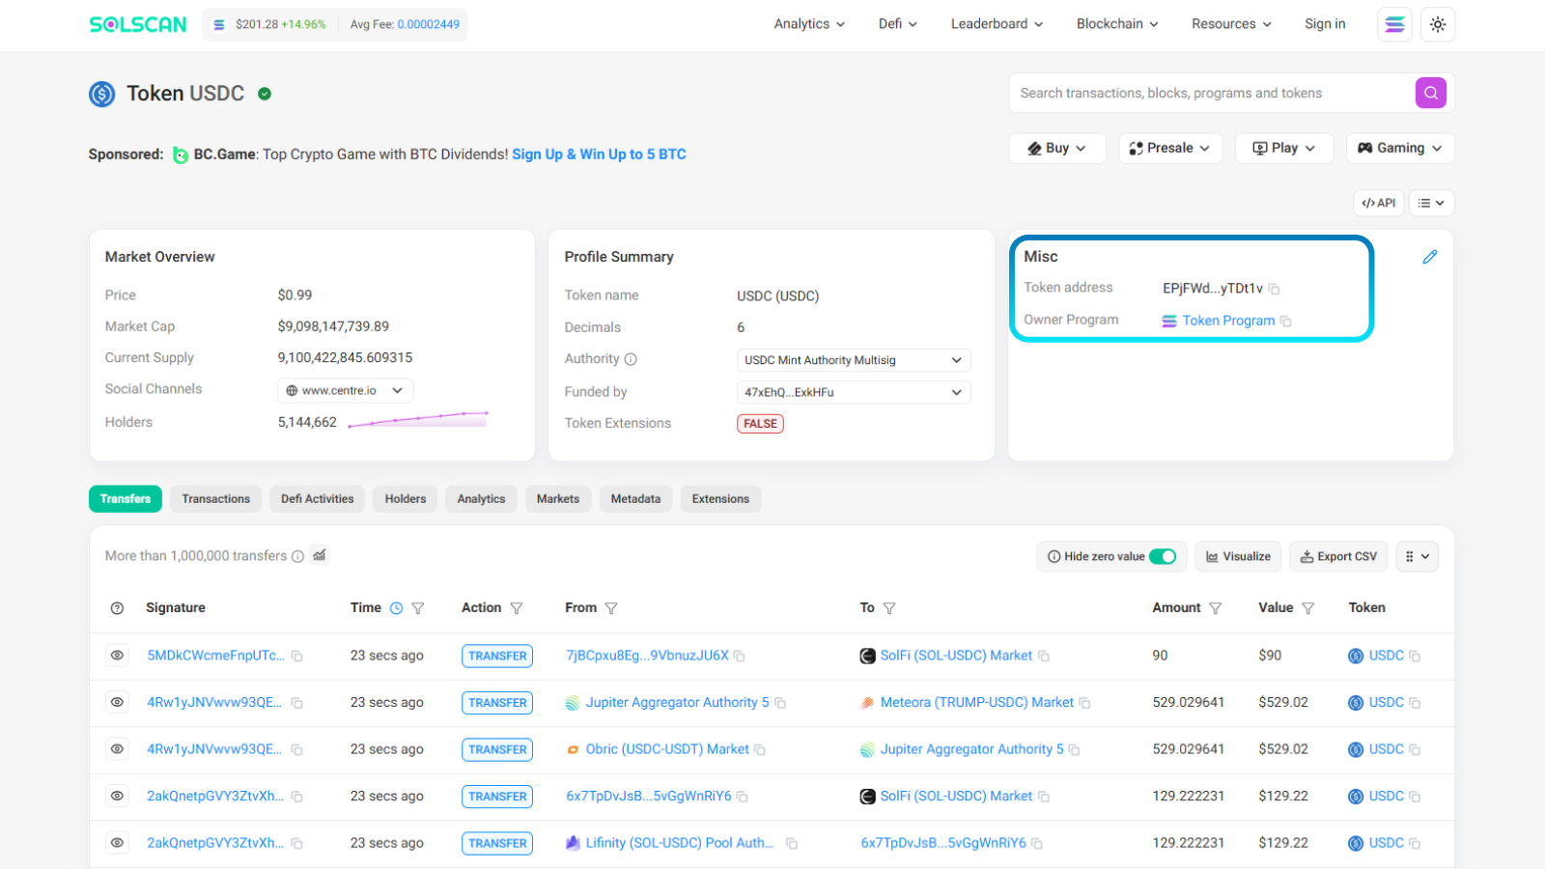Switch to the Defi Activities tab
1545x869 pixels.
318,499
